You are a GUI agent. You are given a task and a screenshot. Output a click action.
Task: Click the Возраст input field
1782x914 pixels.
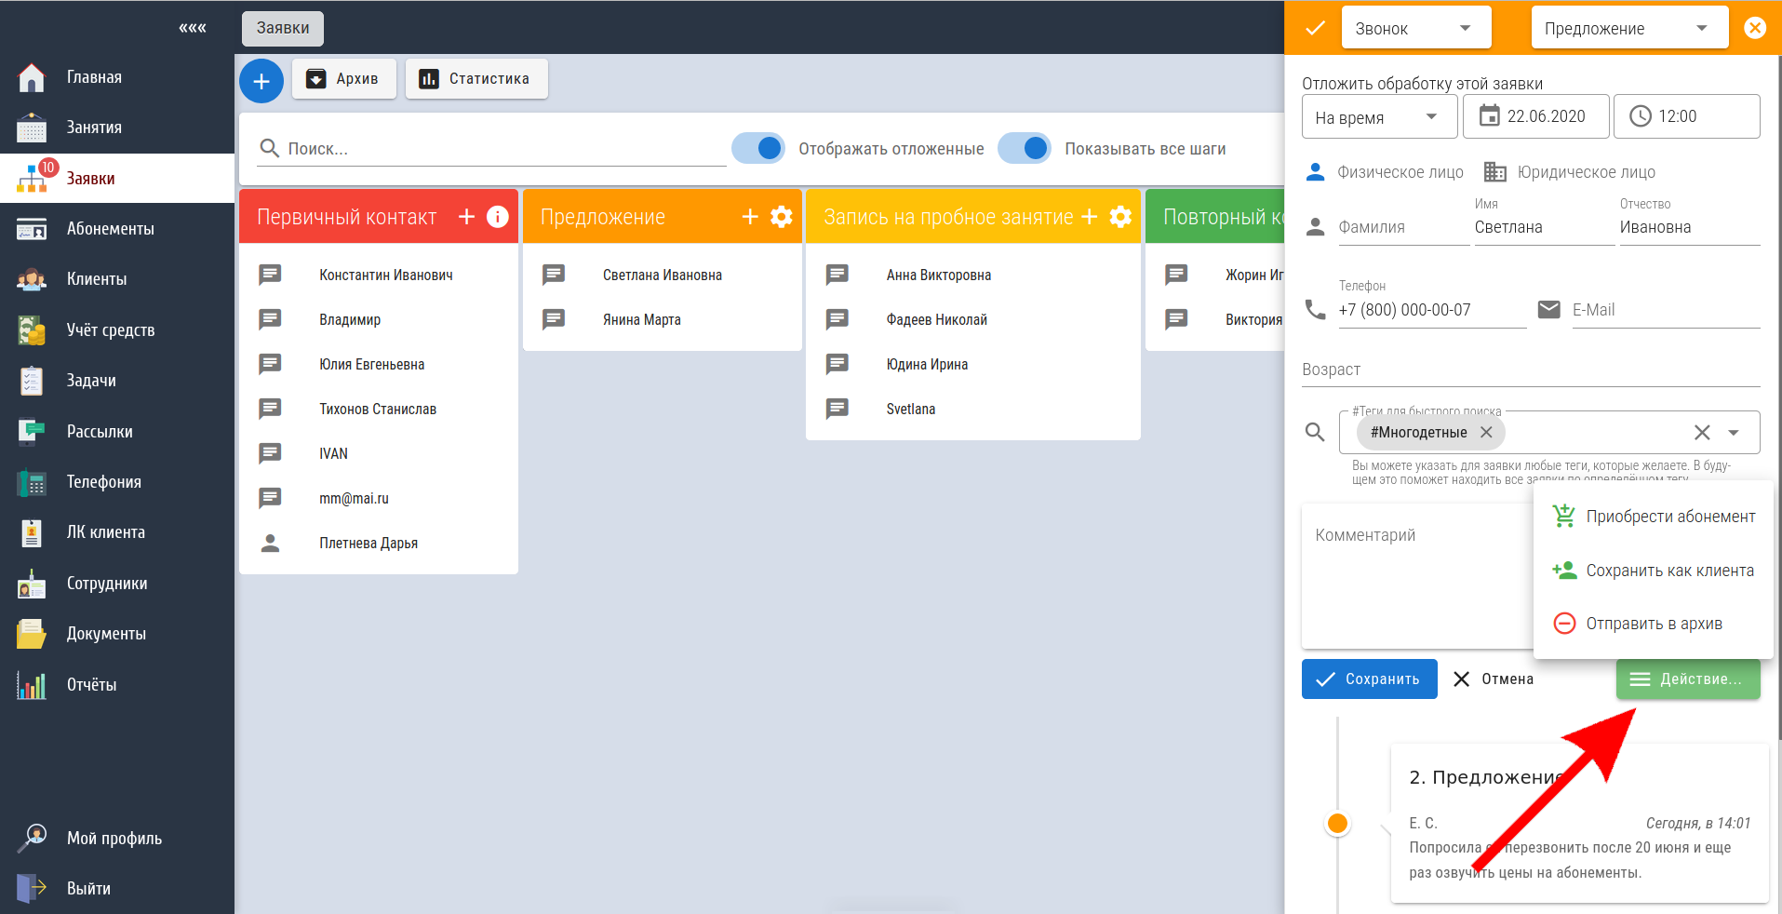pos(1531,370)
